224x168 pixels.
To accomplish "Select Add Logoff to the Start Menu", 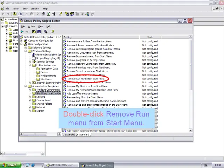I will (82, 93).
